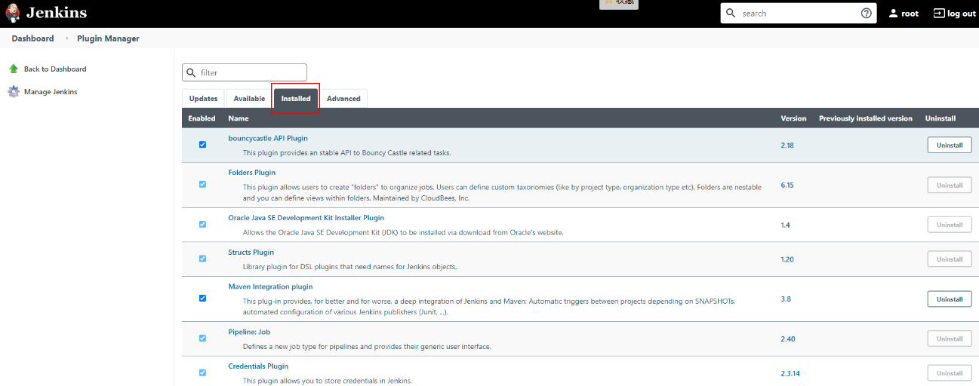Switch to the Updates tab
The height and width of the screenshot is (386, 979).
click(204, 99)
